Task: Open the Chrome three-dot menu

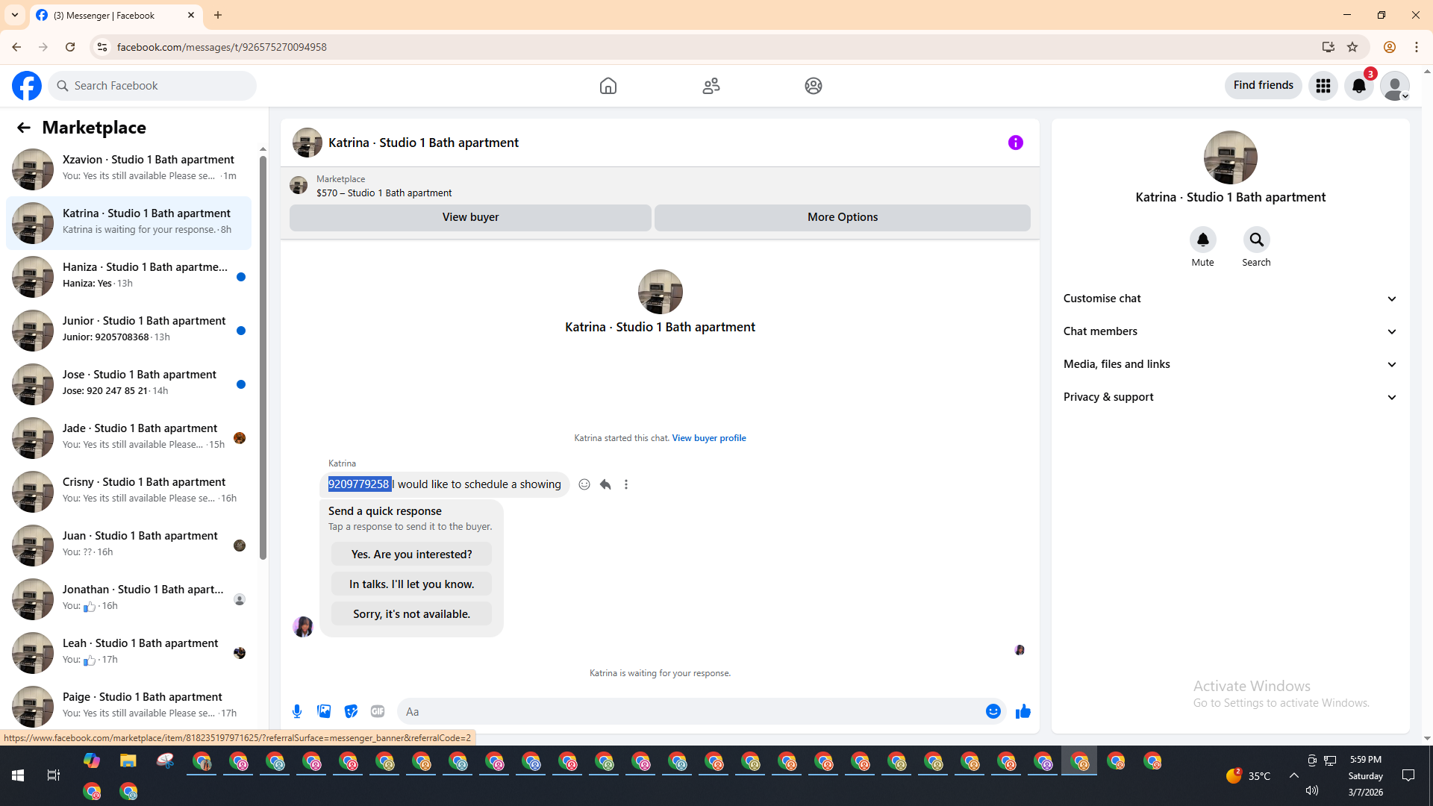Action: pos(1417,47)
